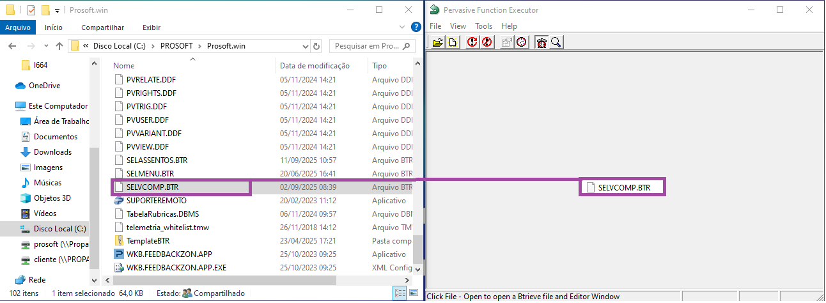
Task: Expand the Explorer ribbon with the chevron
Action: tap(402, 27)
